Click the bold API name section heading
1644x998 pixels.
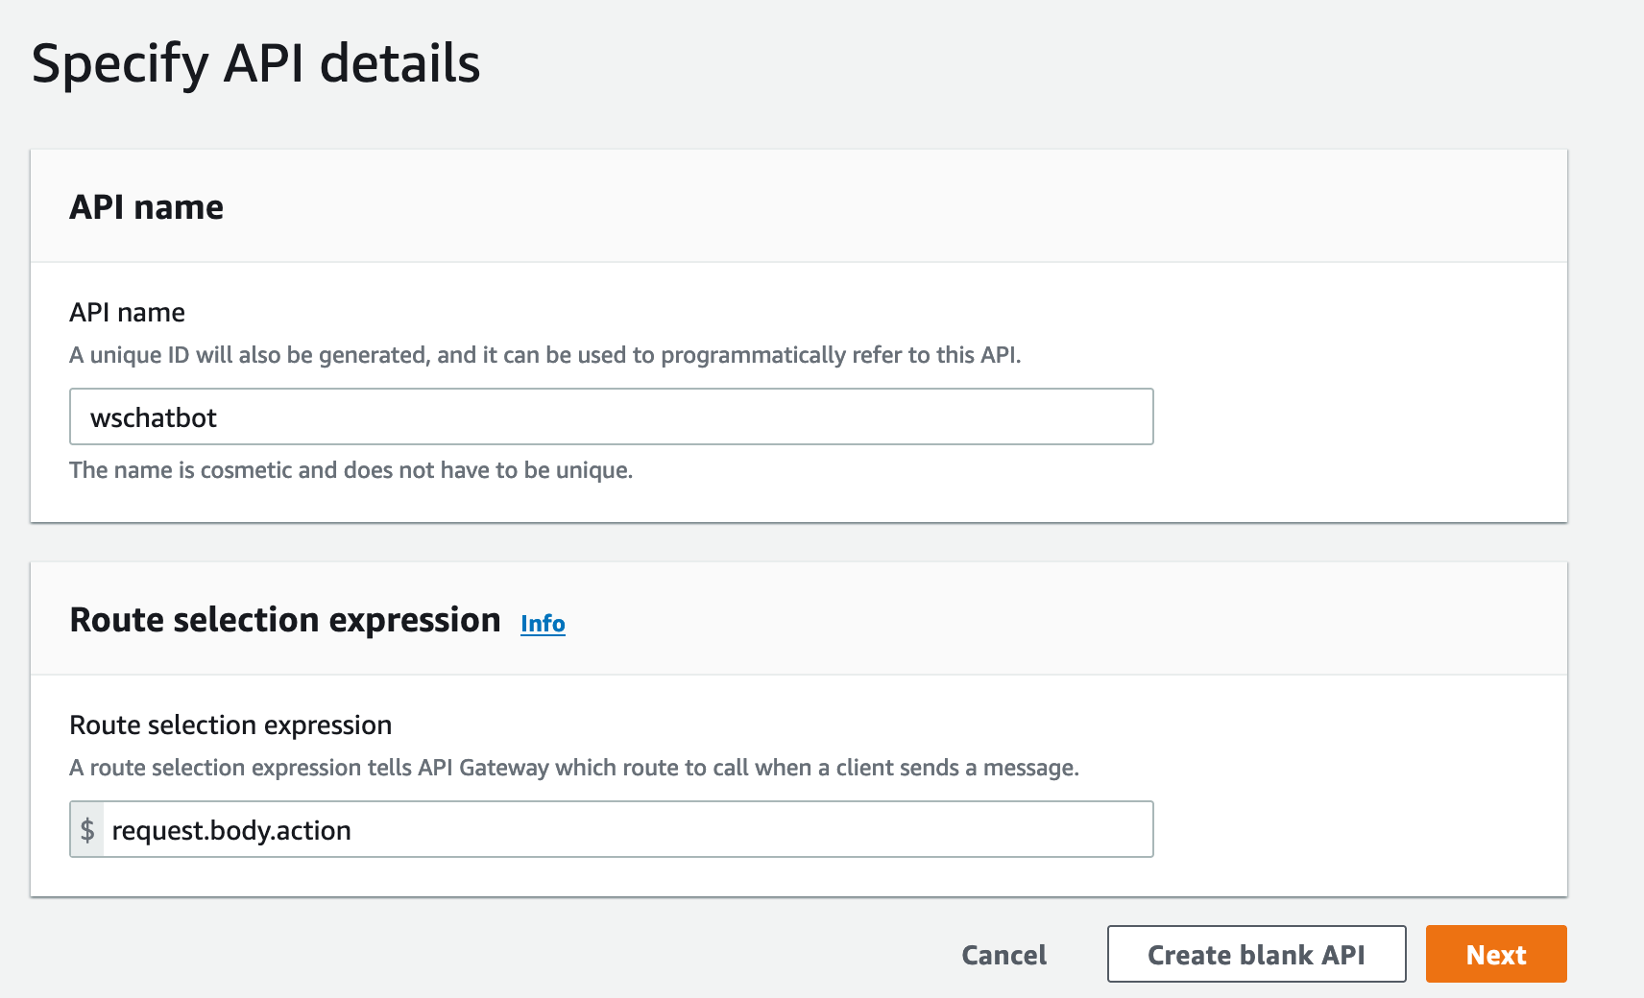point(146,207)
